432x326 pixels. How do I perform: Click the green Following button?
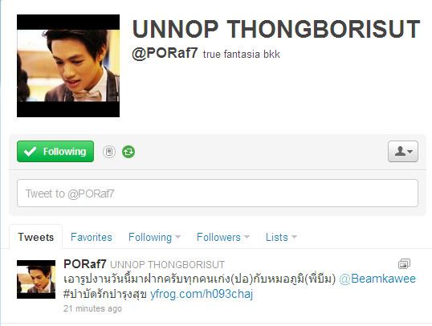tap(55, 151)
